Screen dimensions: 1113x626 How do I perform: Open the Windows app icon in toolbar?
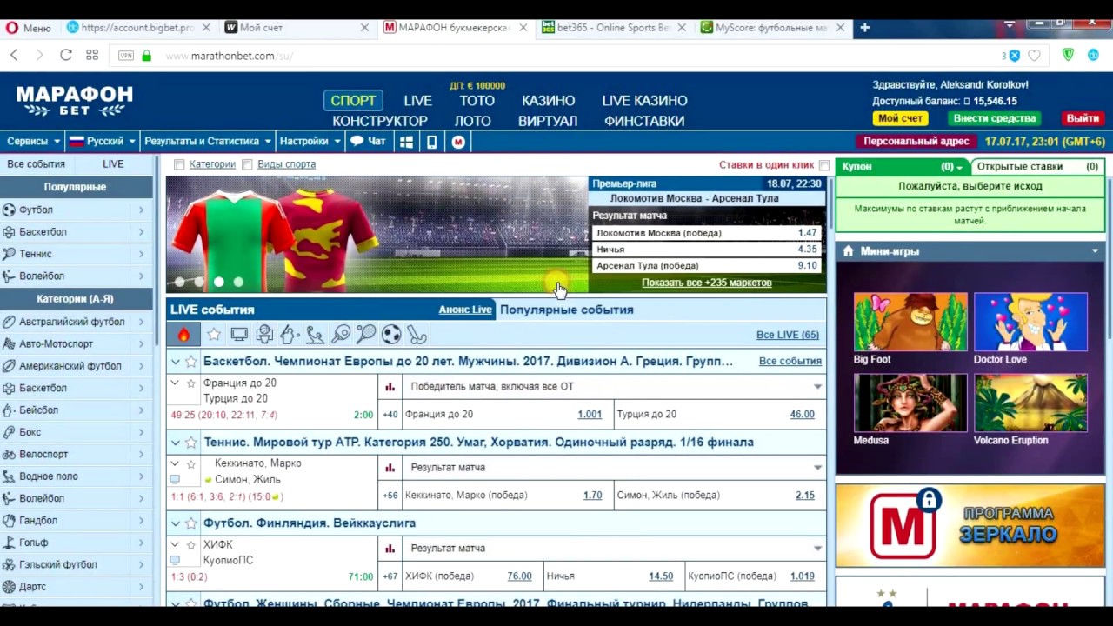[406, 142]
